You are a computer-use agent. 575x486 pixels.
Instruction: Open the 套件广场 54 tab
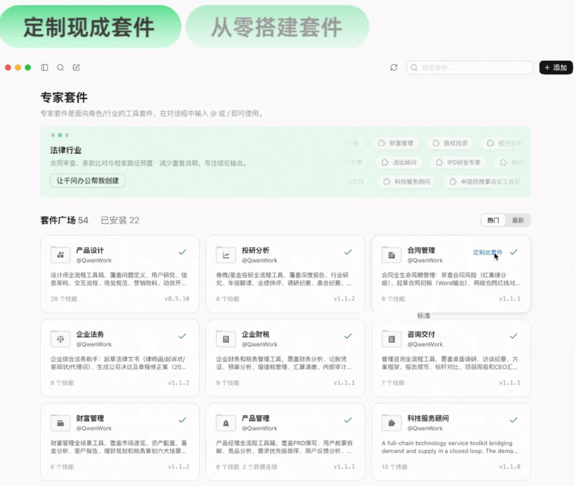coord(64,220)
